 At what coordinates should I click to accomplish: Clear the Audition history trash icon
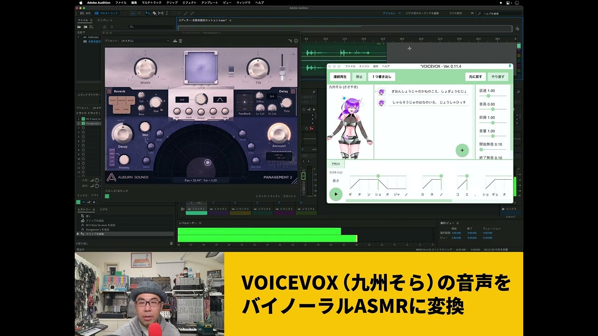click(171, 244)
